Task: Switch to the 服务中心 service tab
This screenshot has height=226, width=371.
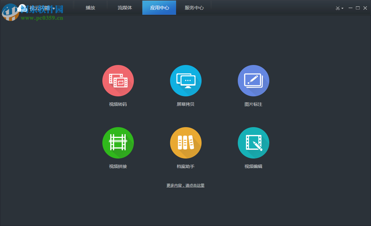Action: 193,8
